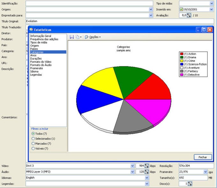Open the copy icon's dropdown arrow

click(x=81, y=37)
